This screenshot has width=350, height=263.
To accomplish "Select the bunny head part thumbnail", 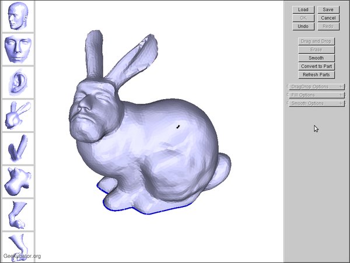I will 18,115.
